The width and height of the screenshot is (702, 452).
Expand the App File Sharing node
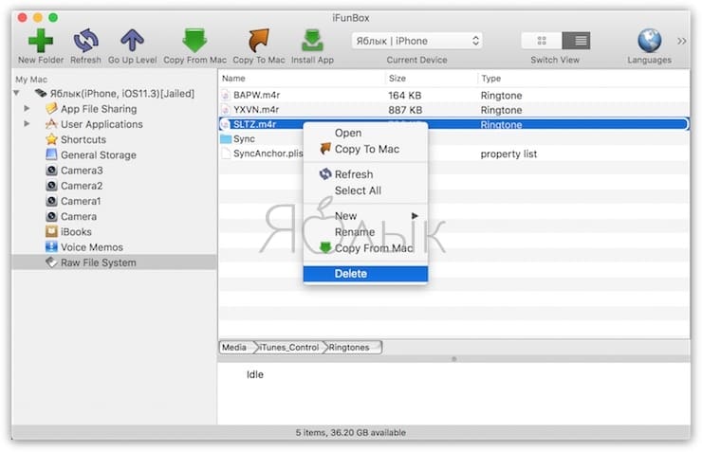27,109
